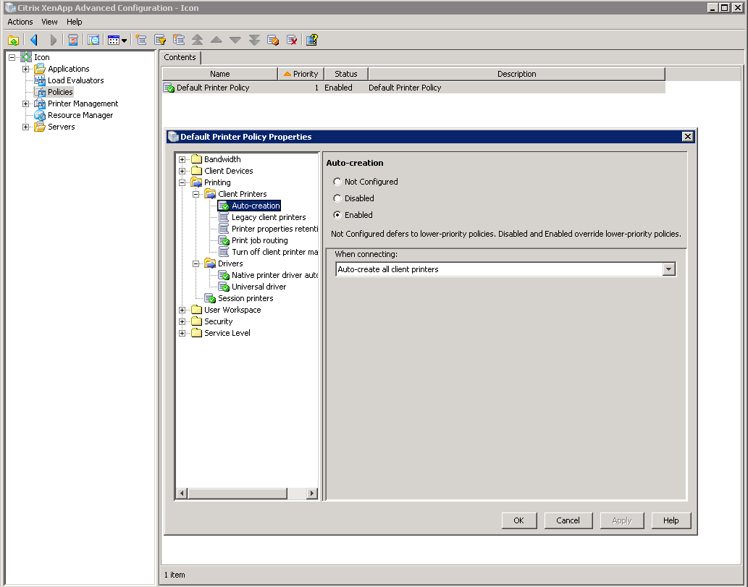Click the policy filter funnel toolbar icon
748x587 pixels.
[x=160, y=40]
